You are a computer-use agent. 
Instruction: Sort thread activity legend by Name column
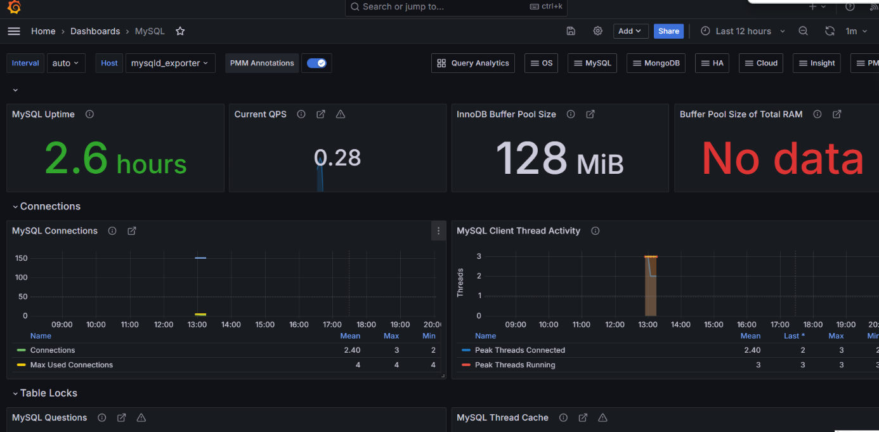[485, 336]
